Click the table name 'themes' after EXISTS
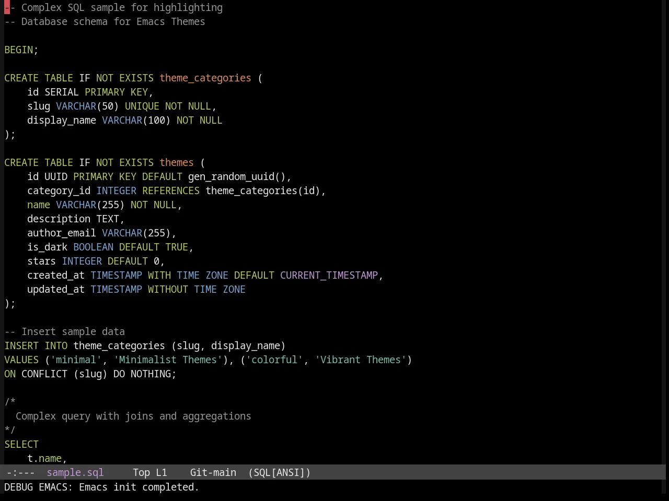The height and width of the screenshot is (501, 669). [177, 163]
